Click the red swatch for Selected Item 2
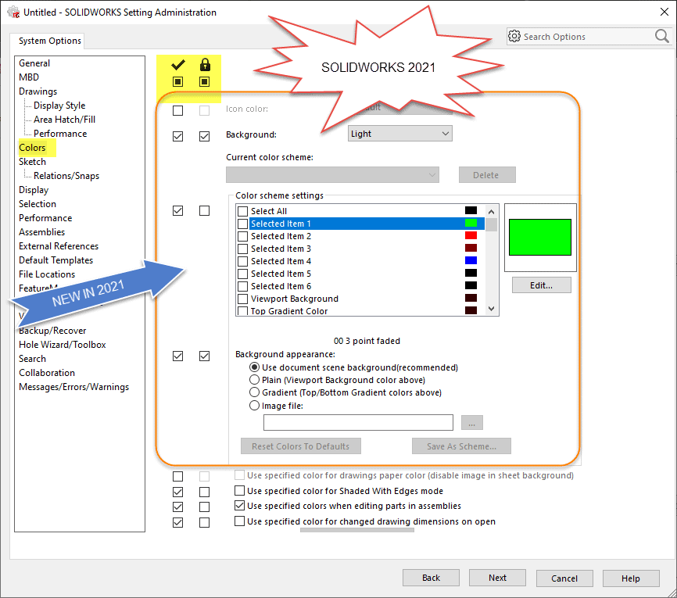The width and height of the screenshot is (677, 598). (x=471, y=236)
